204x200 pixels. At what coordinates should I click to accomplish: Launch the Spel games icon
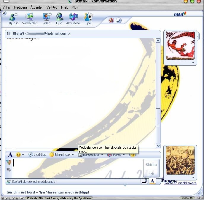(x=88, y=19)
